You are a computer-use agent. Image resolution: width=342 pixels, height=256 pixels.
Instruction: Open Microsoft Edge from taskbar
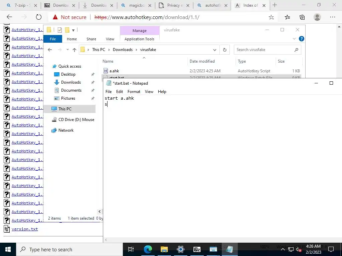pos(148,249)
